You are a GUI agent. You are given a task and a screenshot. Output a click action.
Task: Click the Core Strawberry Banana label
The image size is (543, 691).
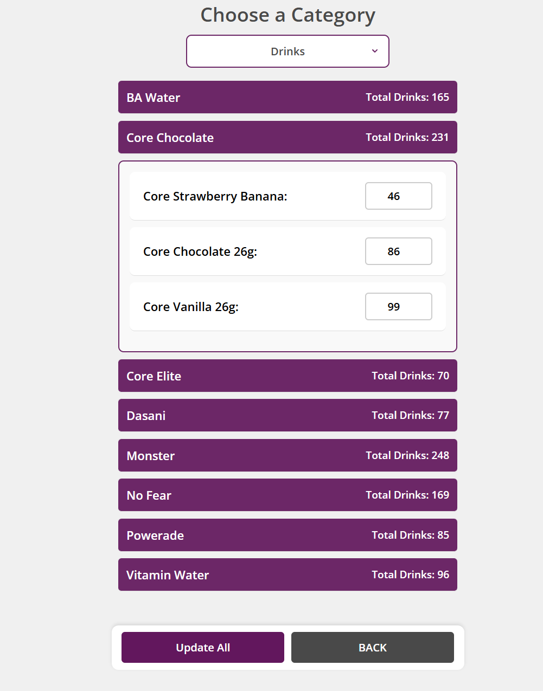(x=215, y=197)
